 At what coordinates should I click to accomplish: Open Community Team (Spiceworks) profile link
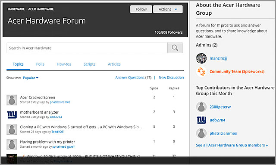(237, 72)
